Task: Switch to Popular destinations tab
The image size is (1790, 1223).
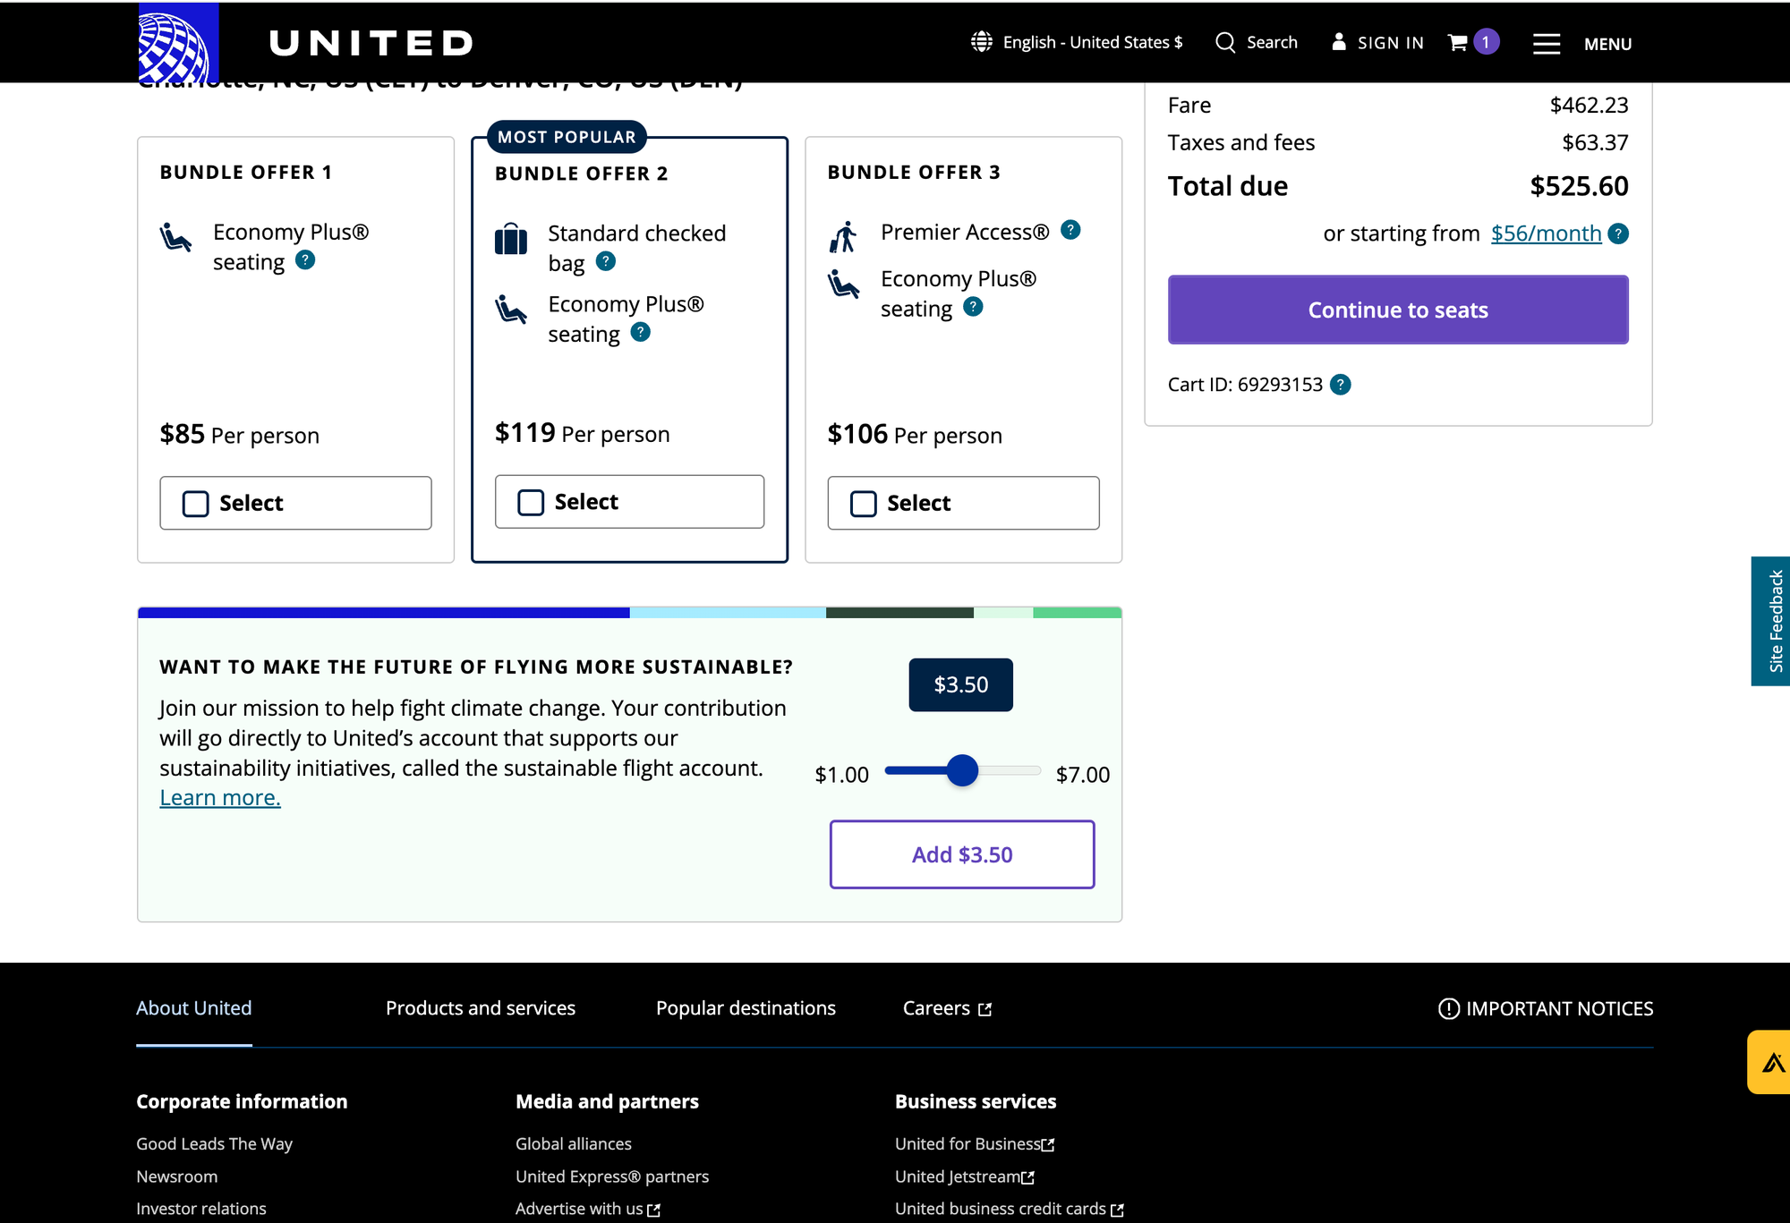Action: point(746,1008)
